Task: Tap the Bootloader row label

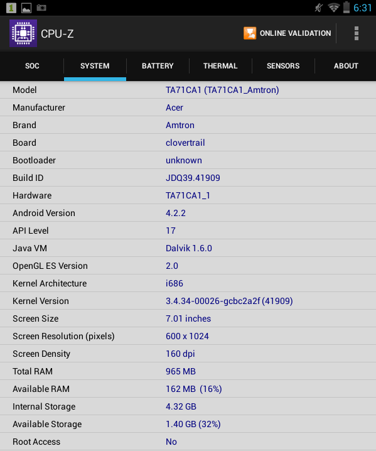Action: click(34, 160)
